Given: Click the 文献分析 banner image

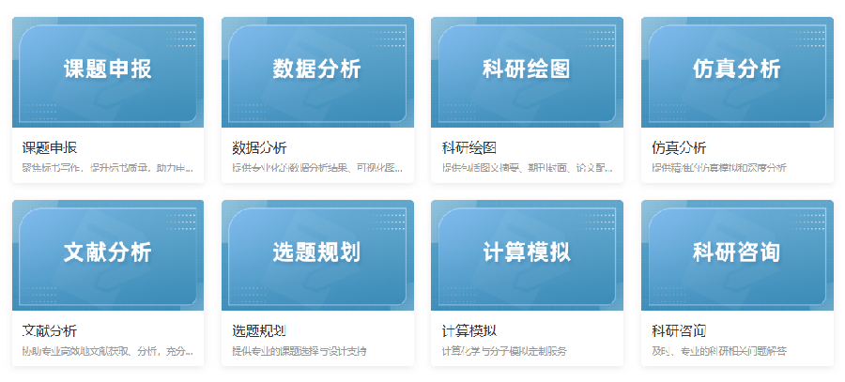Looking at the screenshot, I should point(107,254).
